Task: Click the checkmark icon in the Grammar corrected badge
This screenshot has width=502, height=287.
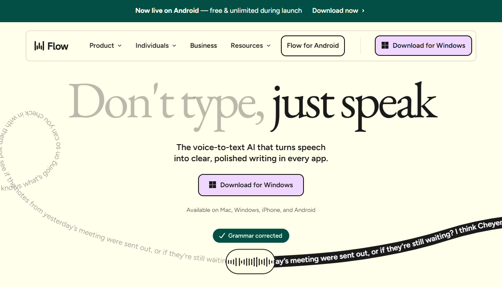Action: [x=222, y=236]
